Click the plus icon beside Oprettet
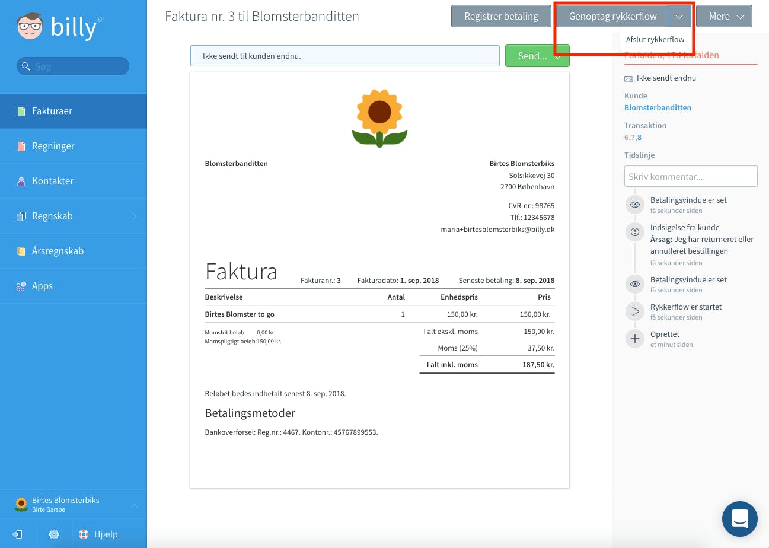 pos(635,339)
